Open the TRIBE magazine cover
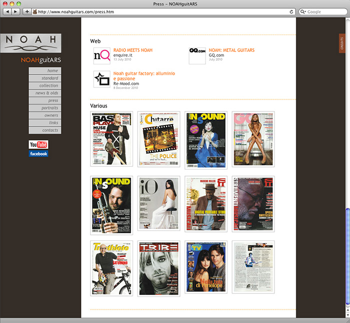The height and width of the screenshot is (323, 350). click(x=158, y=269)
